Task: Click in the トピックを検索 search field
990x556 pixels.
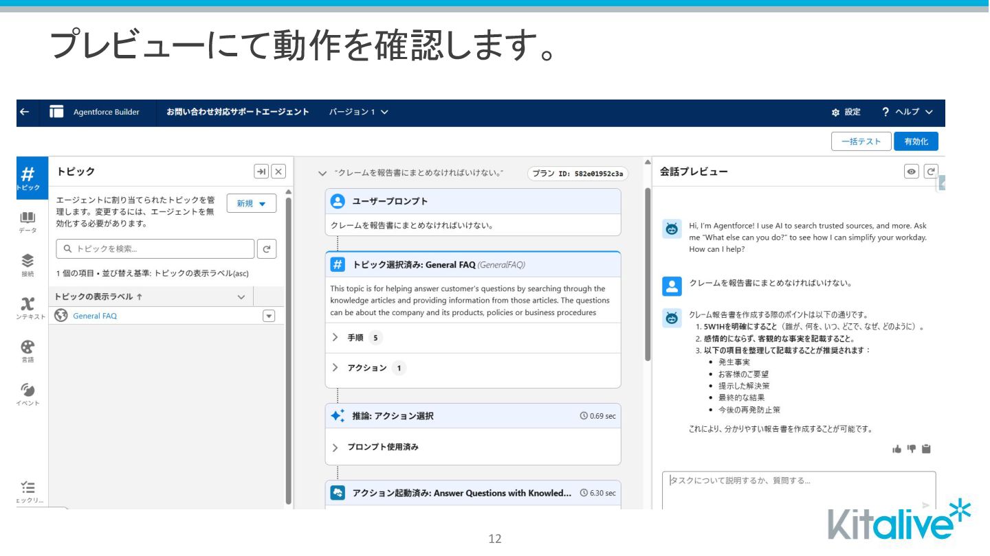Action: click(x=155, y=249)
